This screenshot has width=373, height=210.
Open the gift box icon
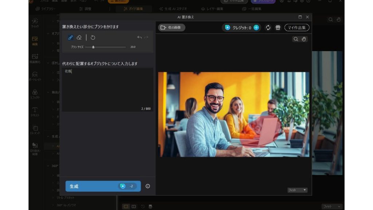(x=278, y=28)
